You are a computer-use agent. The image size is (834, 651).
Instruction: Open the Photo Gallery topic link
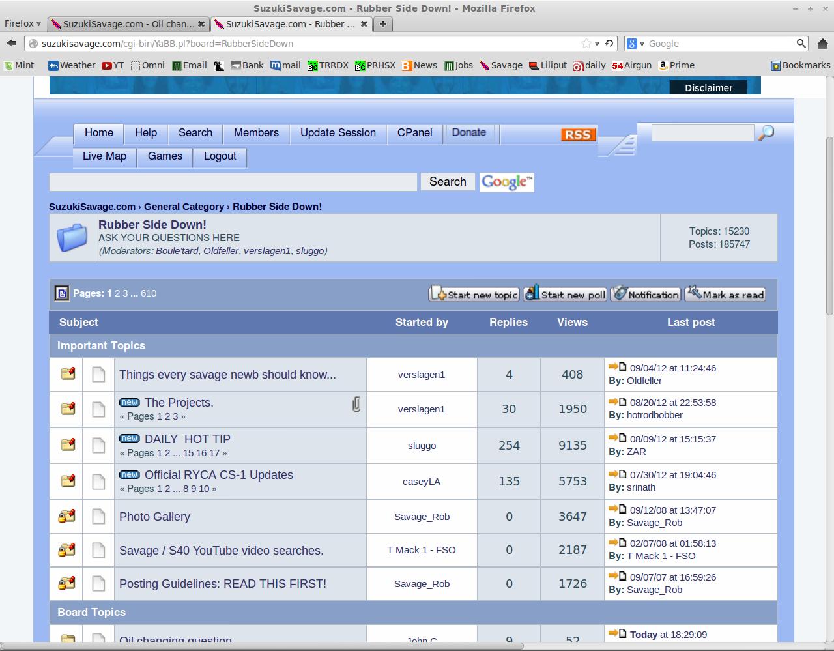(154, 517)
